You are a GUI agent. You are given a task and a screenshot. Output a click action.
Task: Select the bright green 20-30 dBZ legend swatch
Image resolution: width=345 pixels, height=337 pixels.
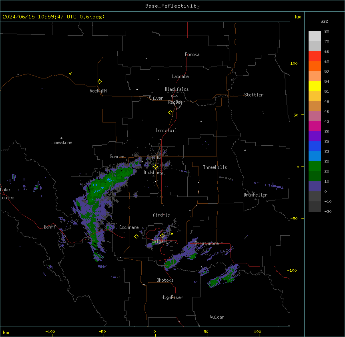315,166
